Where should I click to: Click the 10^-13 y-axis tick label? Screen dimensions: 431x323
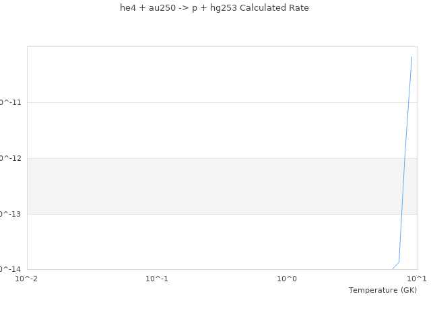tap(11, 214)
